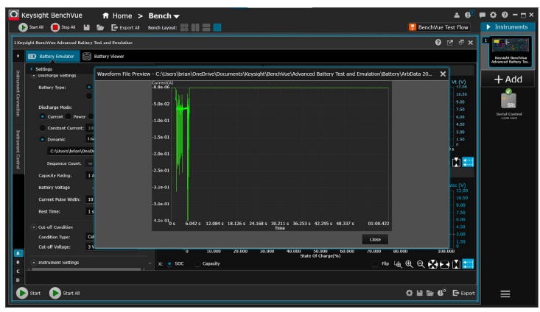
Task: Expand the Bench dropdown menu
Action: coord(166,14)
